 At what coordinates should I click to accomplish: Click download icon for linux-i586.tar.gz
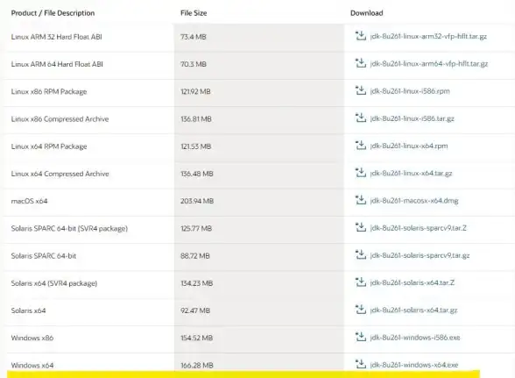click(x=361, y=118)
